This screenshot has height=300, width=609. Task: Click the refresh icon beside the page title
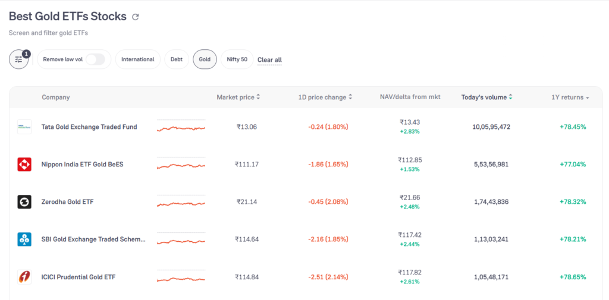[136, 17]
